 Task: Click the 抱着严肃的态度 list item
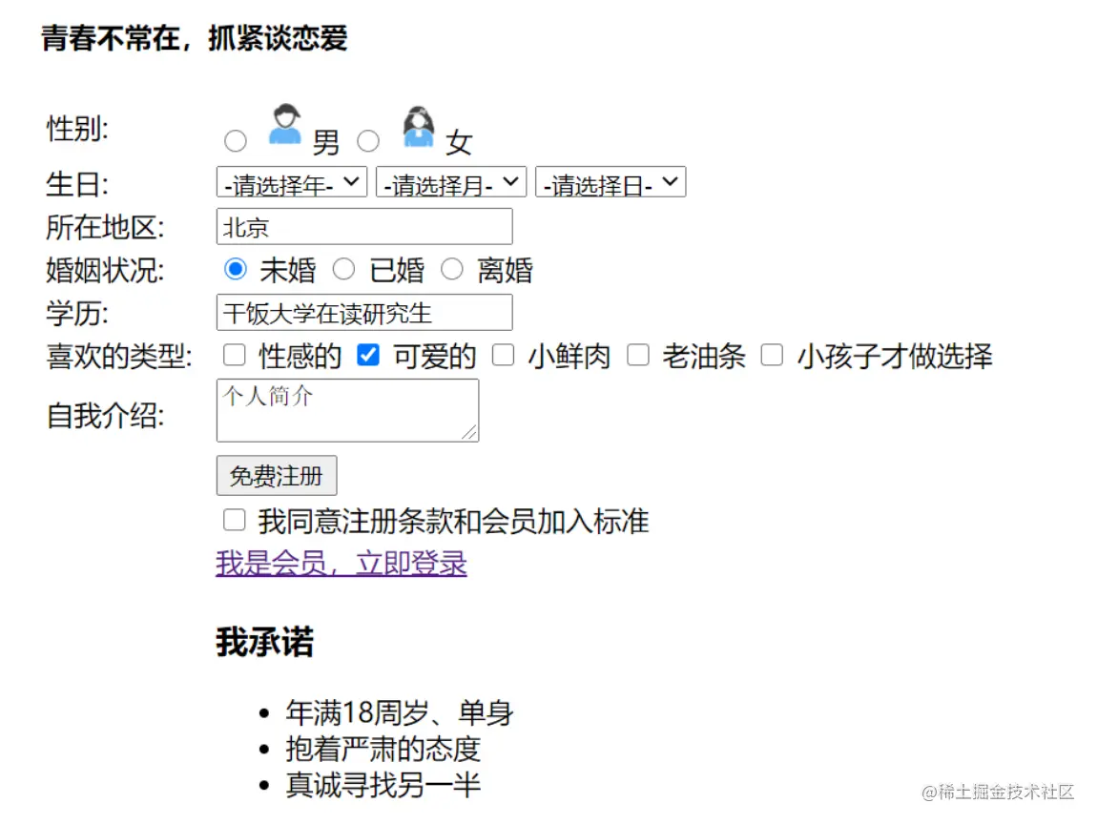click(383, 750)
